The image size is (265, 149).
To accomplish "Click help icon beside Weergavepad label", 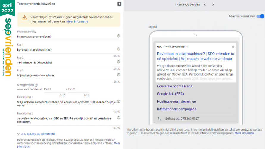I will click(x=36, y=85).
